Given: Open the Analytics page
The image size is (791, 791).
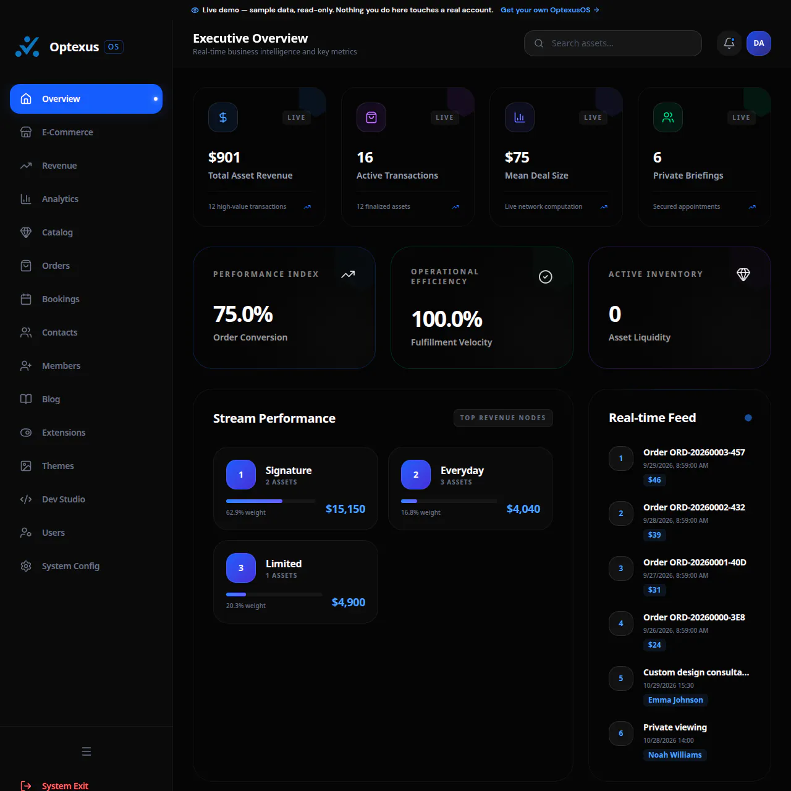Looking at the screenshot, I should point(87,199).
